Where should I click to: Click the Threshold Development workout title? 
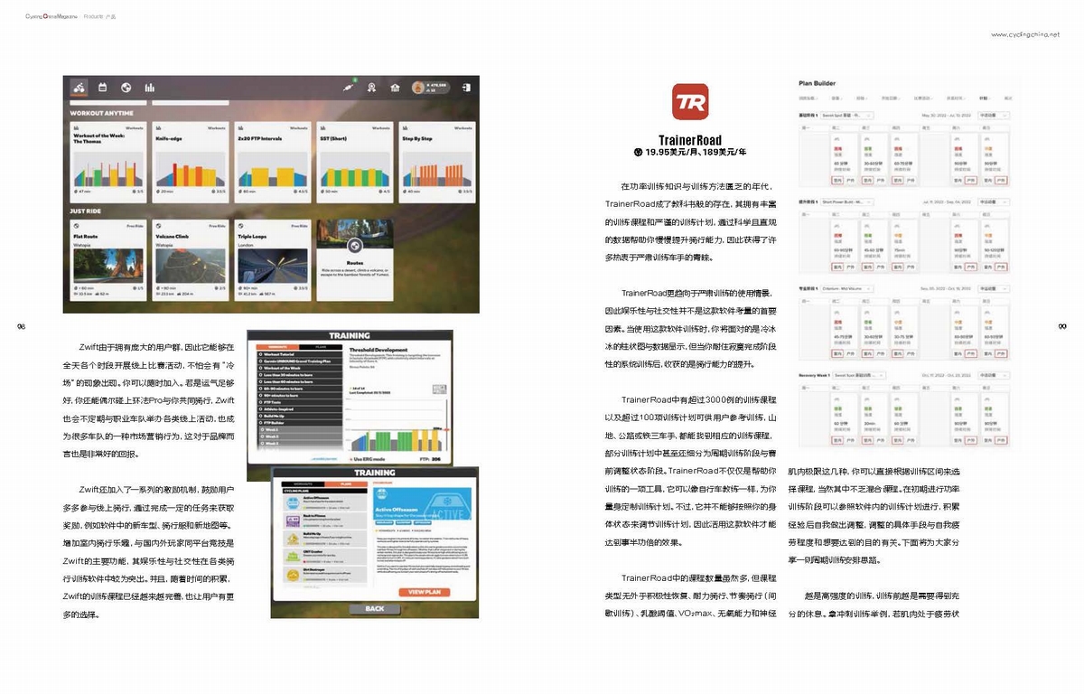378,350
